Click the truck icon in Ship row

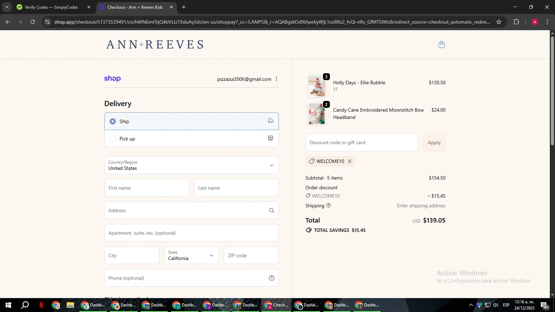click(x=270, y=121)
